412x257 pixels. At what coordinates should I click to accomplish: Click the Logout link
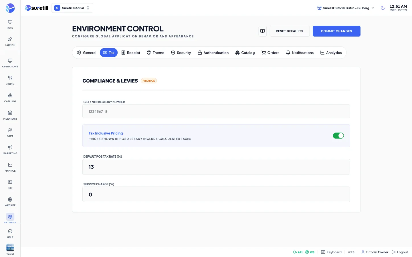click(x=400, y=252)
